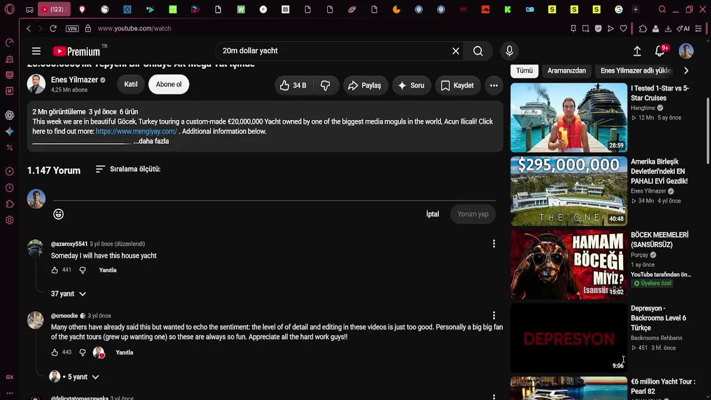
Task: Open the Sıralama ölçütü sort dropdown
Action: click(128, 169)
